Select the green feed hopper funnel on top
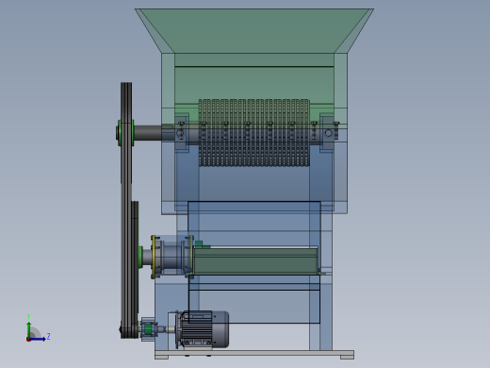The image size is (490, 368). pos(254,30)
